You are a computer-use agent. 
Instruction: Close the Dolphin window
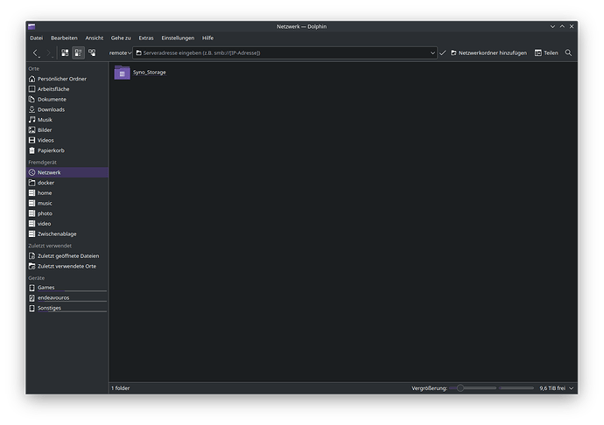point(572,26)
